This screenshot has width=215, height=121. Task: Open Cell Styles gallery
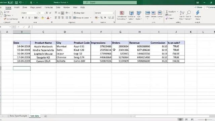[x=139, y=15]
